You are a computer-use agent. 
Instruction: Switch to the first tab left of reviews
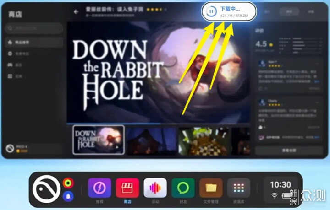pos(267,12)
